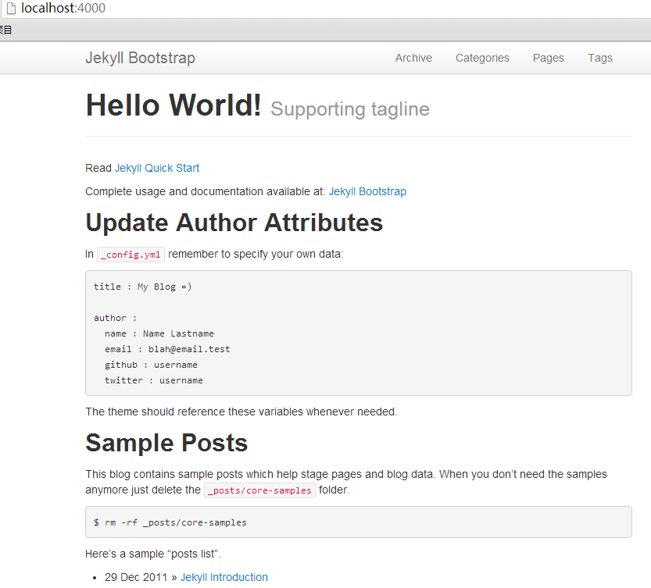Click the page icon beside the URL
The width and height of the screenshot is (651, 588).
coord(11,9)
